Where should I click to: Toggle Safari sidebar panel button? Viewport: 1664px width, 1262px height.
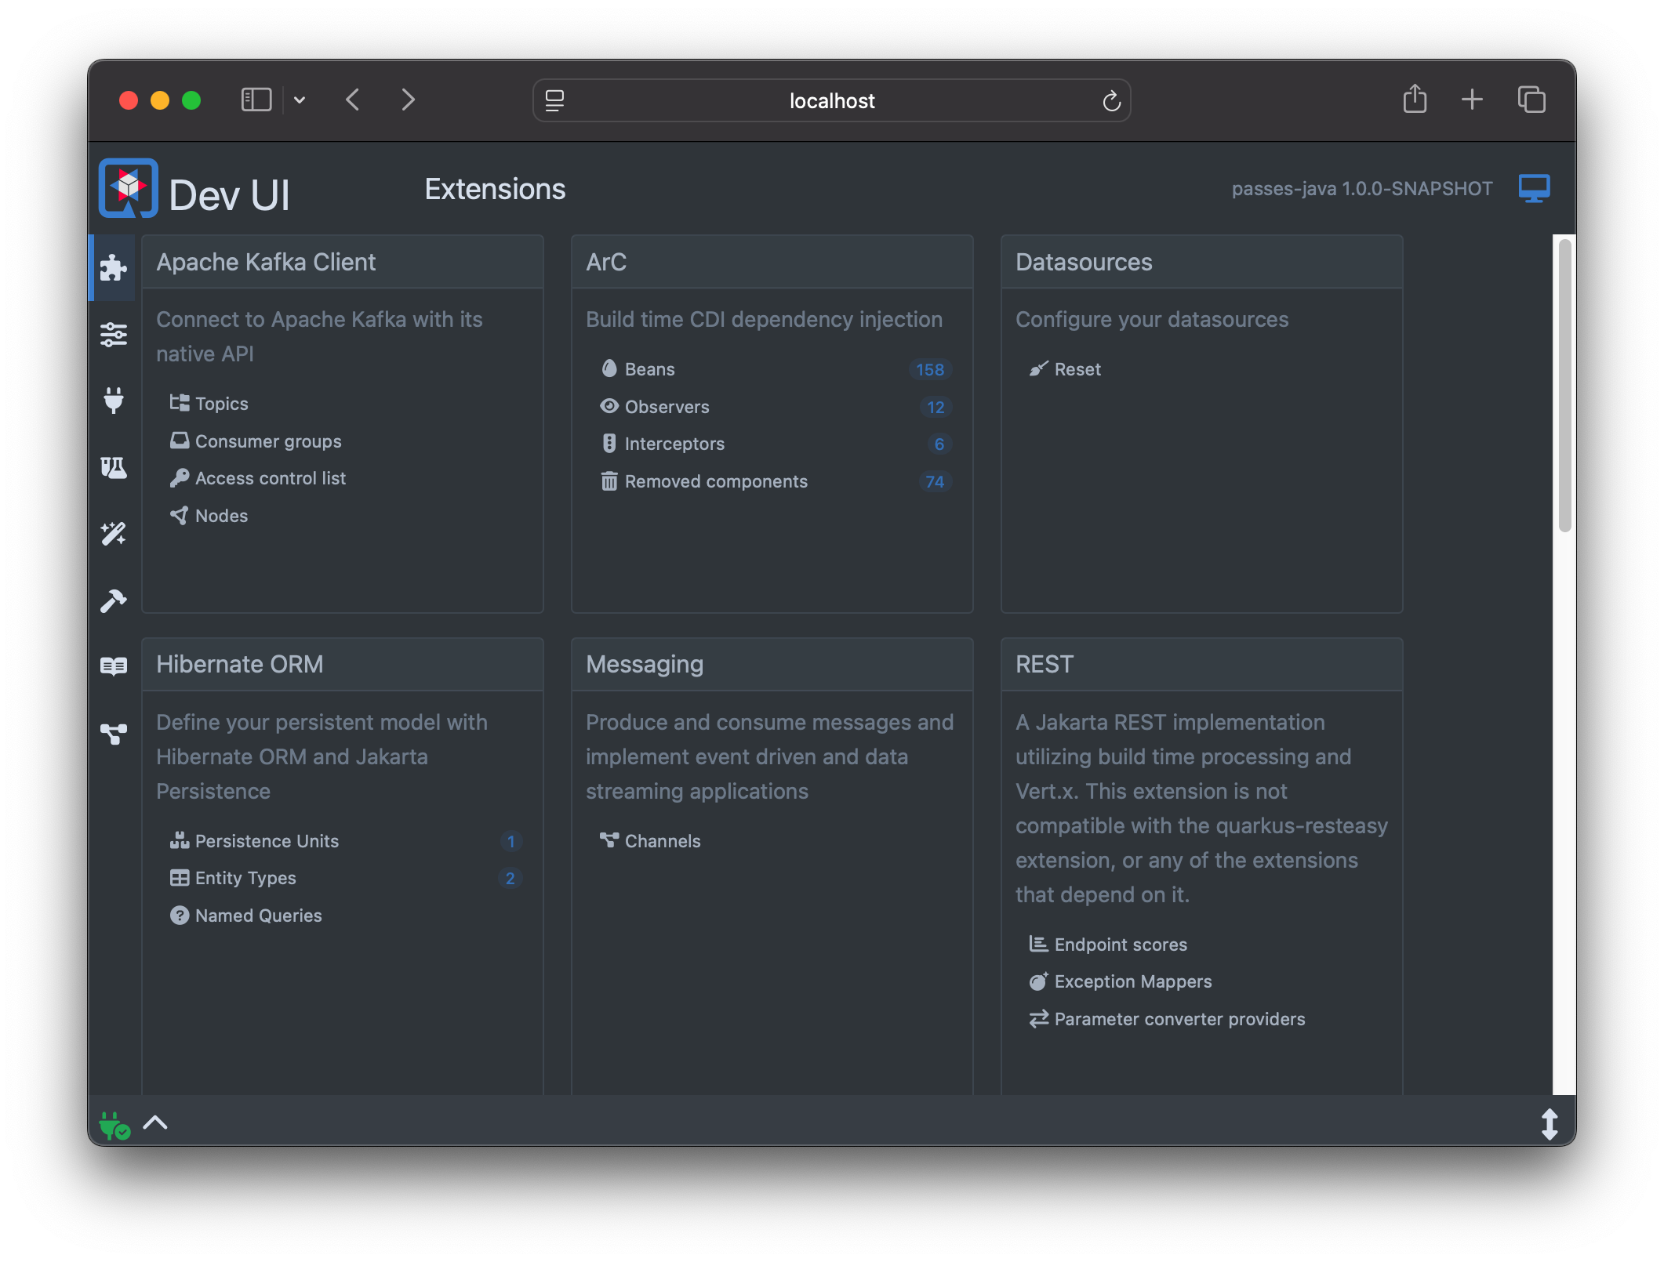tap(256, 100)
